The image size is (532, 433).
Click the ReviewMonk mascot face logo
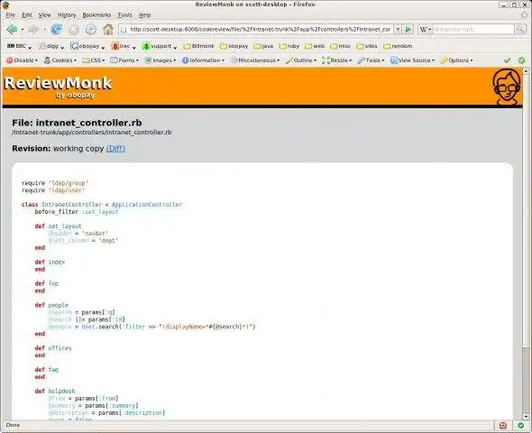click(506, 87)
